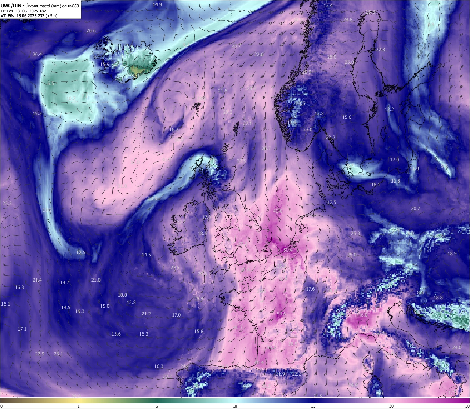Viewport: 470px width, 409px height.
Task: Click the 12.4 value at the top
Action: [328, 6]
